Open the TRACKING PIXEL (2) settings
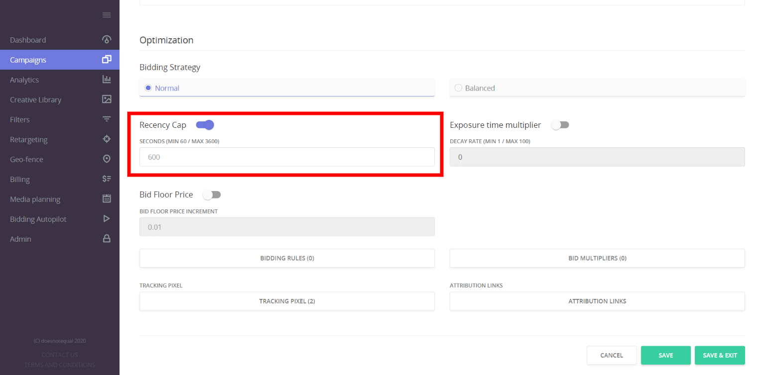 (x=287, y=301)
